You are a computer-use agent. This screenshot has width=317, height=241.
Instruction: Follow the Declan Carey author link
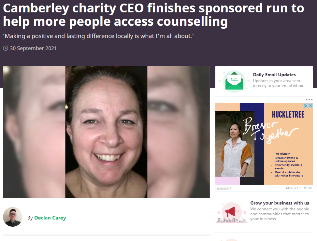50,218
